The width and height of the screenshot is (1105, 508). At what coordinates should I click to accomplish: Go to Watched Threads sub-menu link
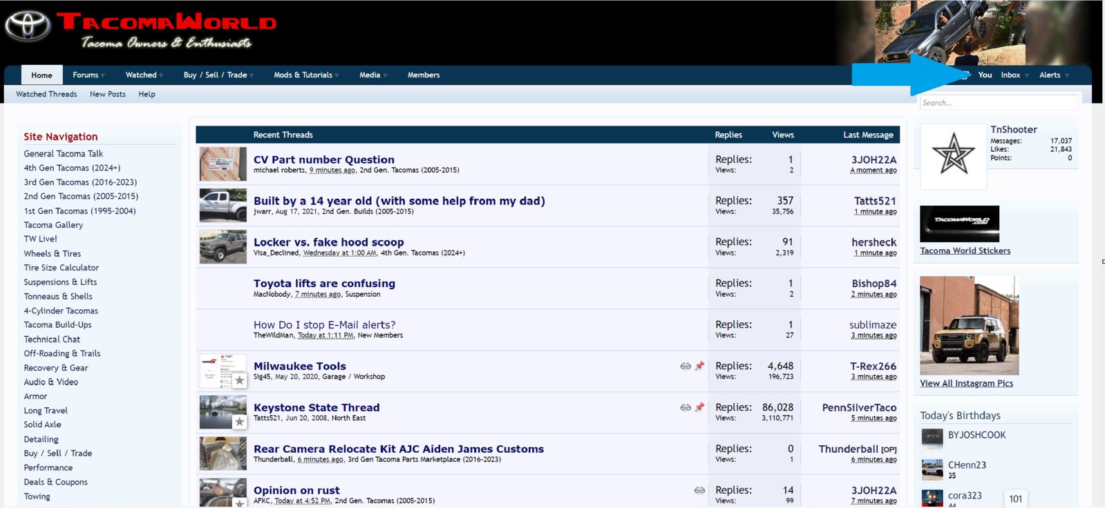click(46, 94)
